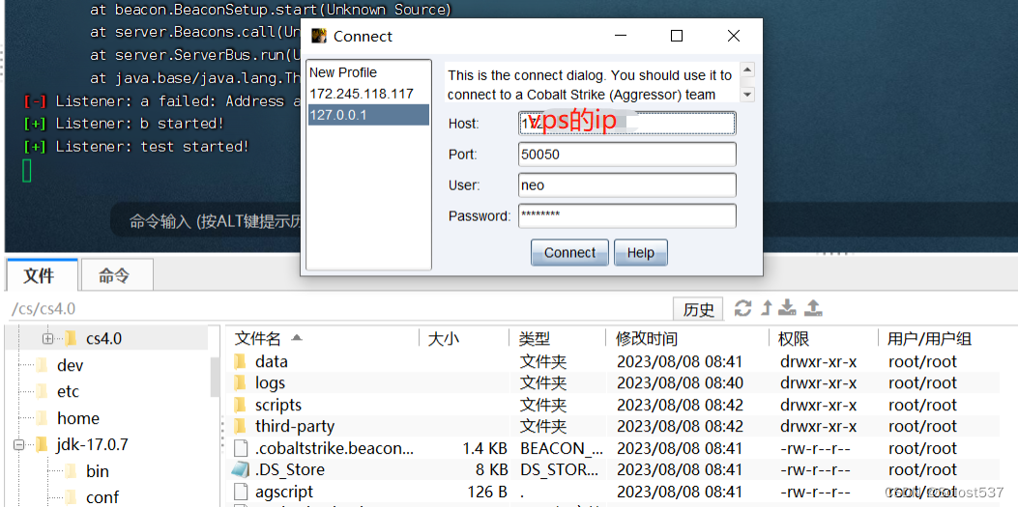Viewport: 1018px width, 507px height.
Task: Select the third-party folder row name
Action: point(295,427)
